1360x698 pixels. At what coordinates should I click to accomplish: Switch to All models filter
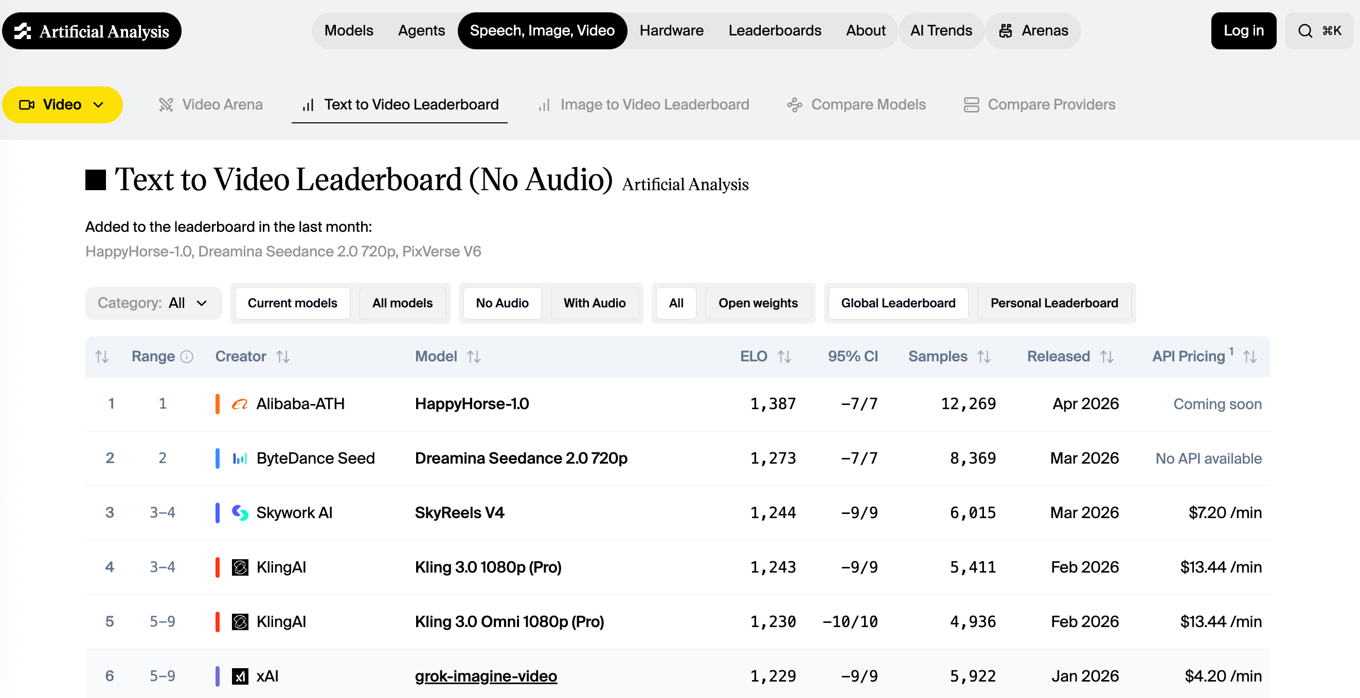[x=402, y=303]
